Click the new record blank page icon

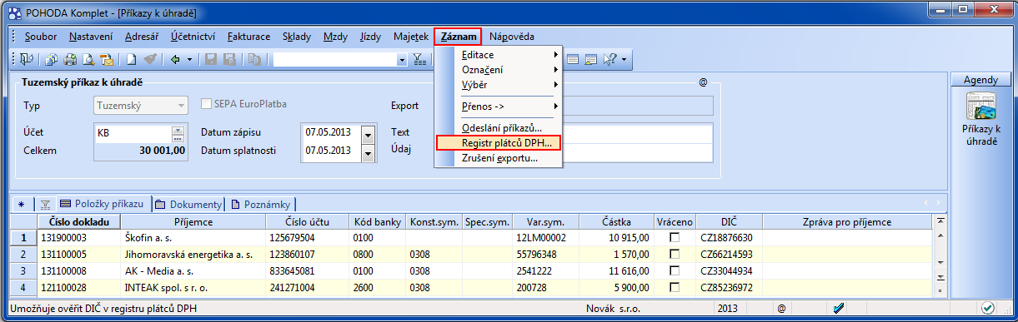pos(132,59)
